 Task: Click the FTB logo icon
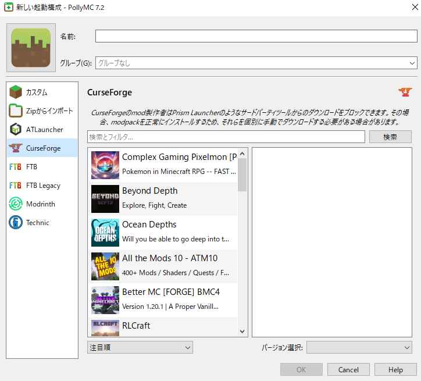15,167
